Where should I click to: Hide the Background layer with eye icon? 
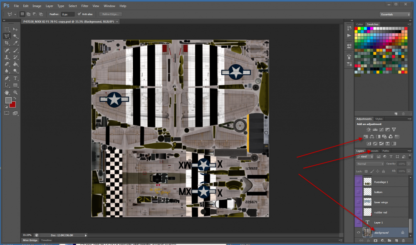358,233
